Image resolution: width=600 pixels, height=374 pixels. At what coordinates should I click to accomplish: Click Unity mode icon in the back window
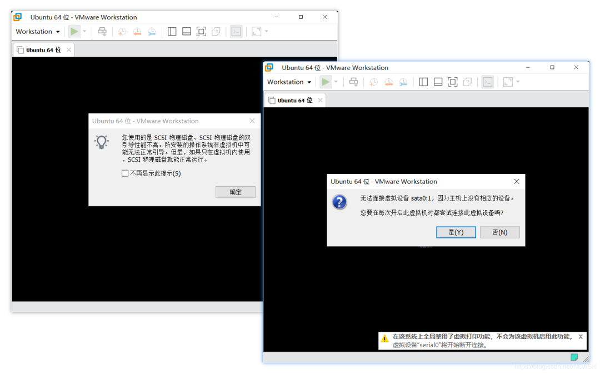click(216, 31)
